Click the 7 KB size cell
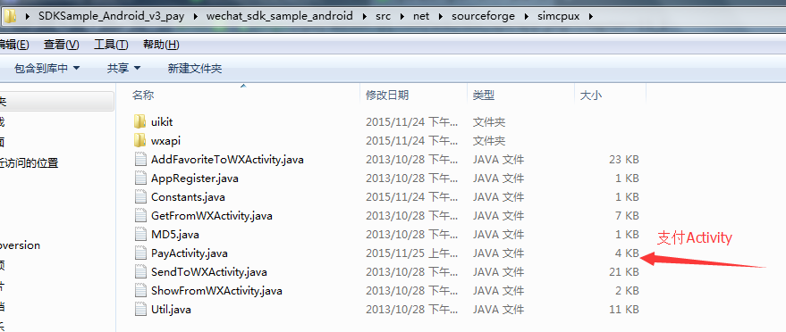786x332 pixels. pos(627,216)
